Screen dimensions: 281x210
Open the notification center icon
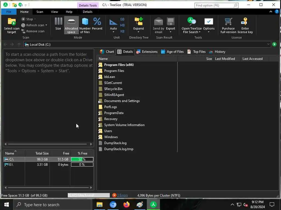[272, 205]
